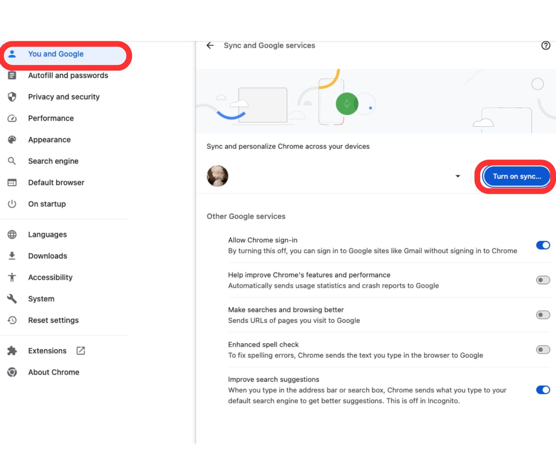The image size is (556, 472).
Task: Click the About Chrome logo icon
Action: (x=12, y=372)
